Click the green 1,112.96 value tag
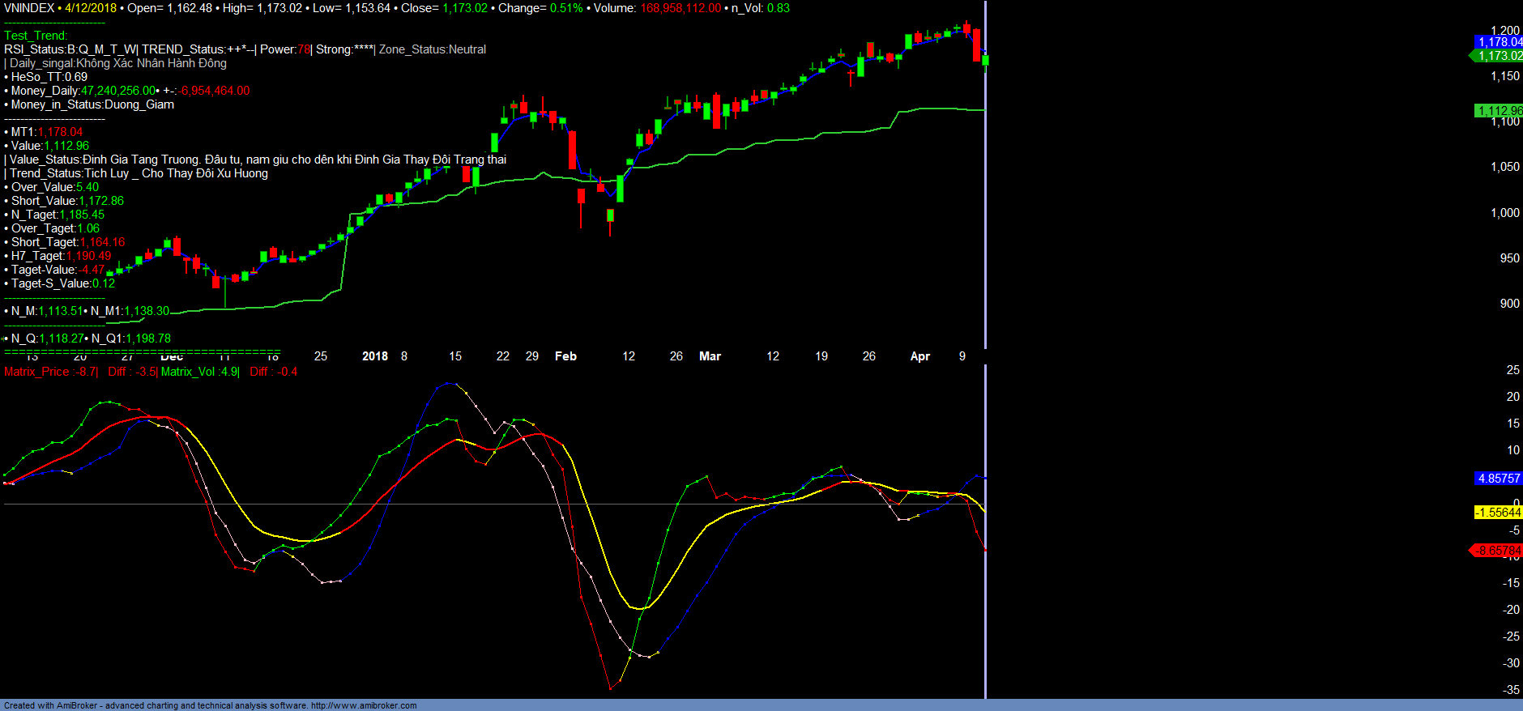 [1499, 111]
